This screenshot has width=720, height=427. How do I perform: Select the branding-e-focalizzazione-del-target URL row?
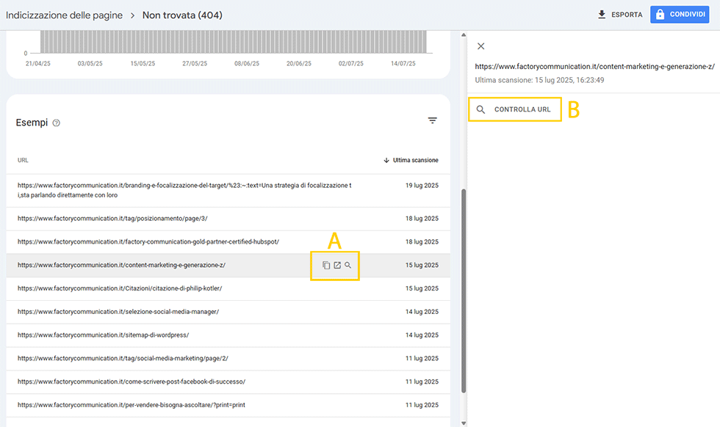tap(228, 190)
